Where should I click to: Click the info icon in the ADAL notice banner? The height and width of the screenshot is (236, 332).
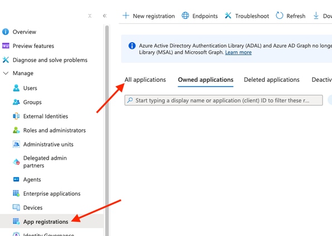[x=132, y=46]
